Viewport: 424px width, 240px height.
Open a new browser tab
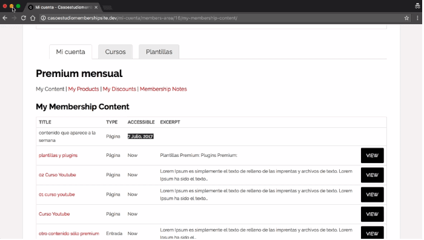click(108, 7)
